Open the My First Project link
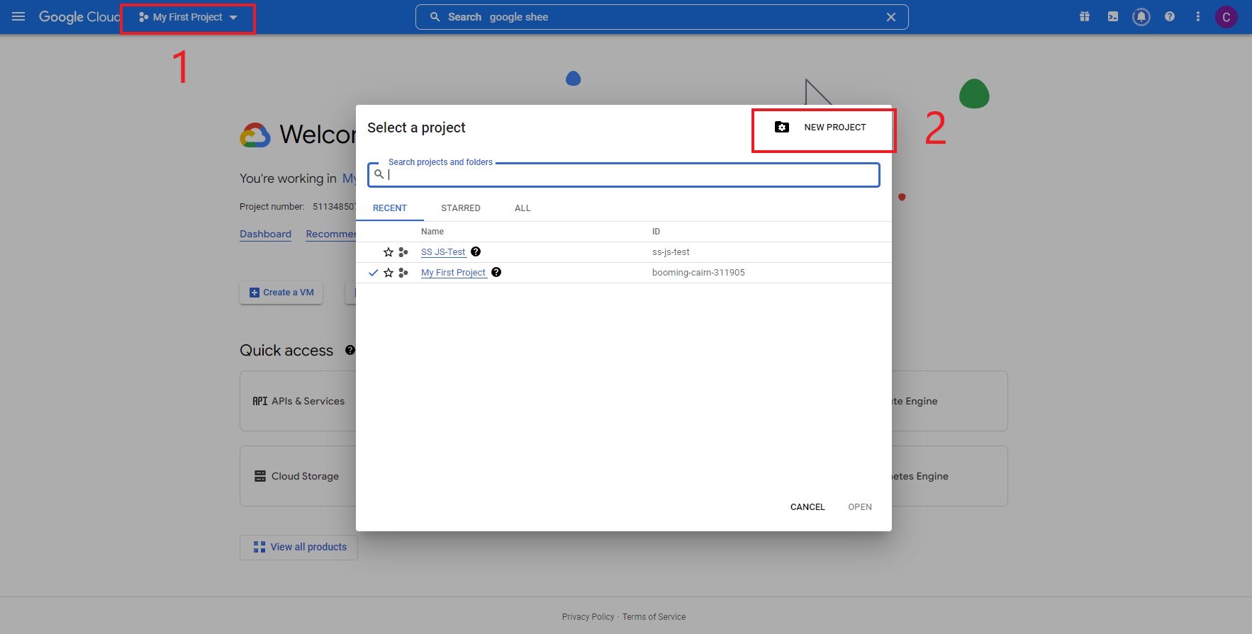1252x634 pixels. tap(454, 273)
